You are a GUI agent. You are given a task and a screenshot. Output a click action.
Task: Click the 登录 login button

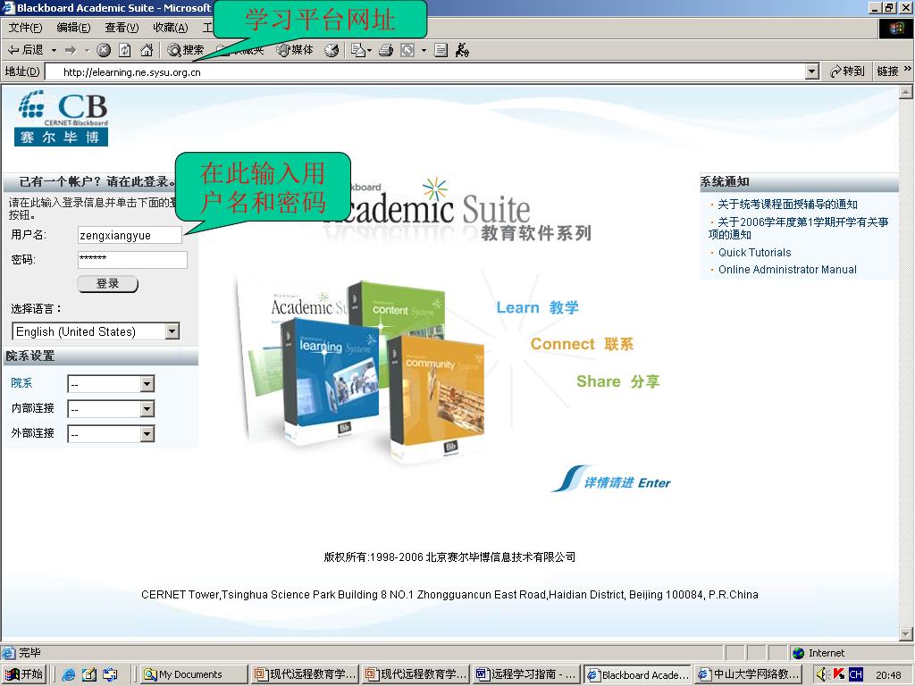tap(108, 283)
